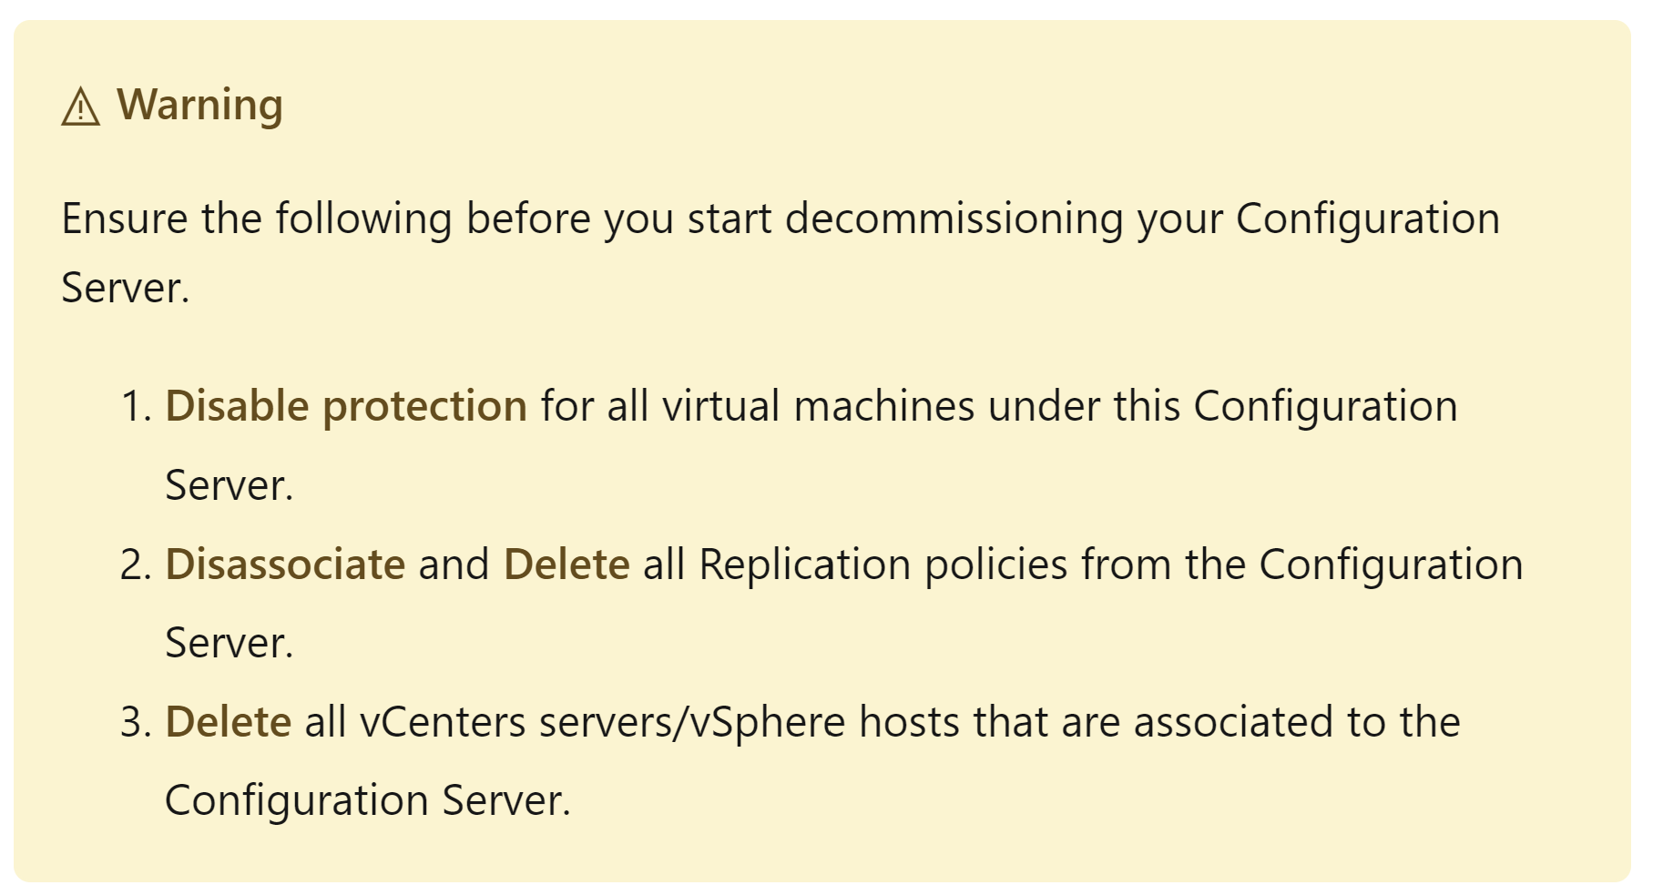Click the closing Configuration Server. text in item three
This screenshot has width=1653, height=885.
tap(368, 801)
